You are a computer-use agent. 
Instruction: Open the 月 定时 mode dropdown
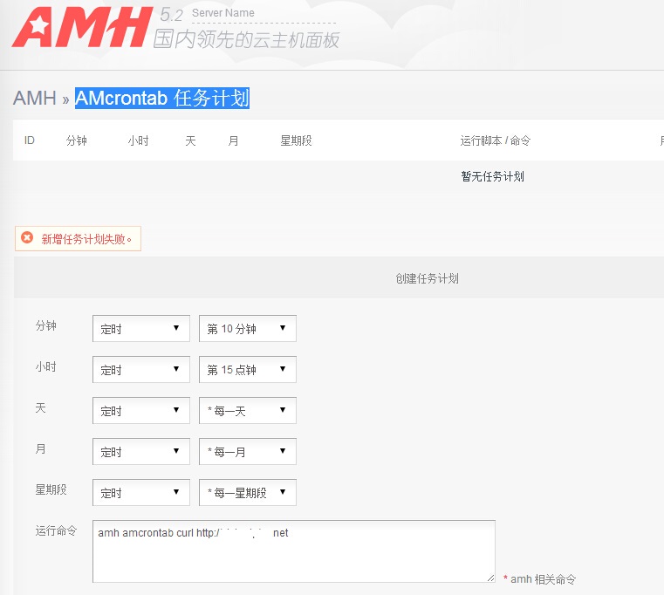click(x=140, y=452)
